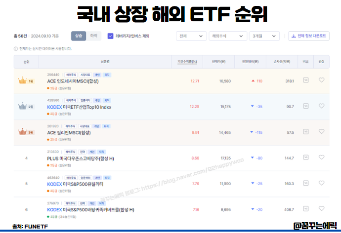Favorite KODEX 미국ETF산업Top10 with heart icon
This screenshot has width=341, height=233.
tap(321, 106)
